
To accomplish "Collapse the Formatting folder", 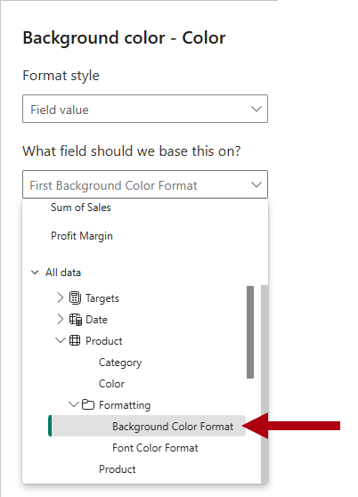I will 74,404.
